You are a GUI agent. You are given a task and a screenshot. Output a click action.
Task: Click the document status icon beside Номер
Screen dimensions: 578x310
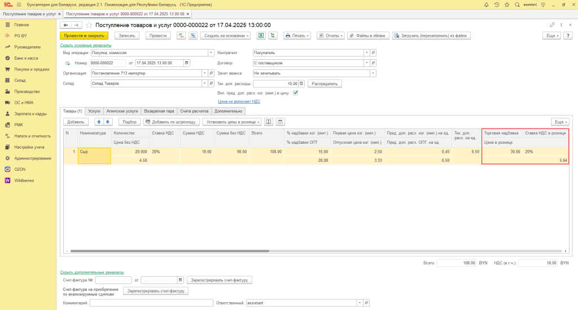[68, 63]
